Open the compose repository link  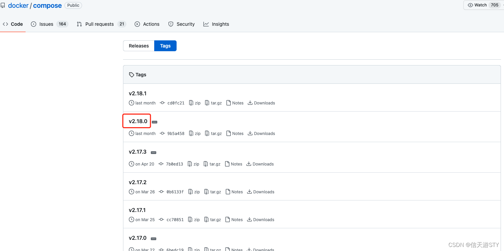[47, 5]
